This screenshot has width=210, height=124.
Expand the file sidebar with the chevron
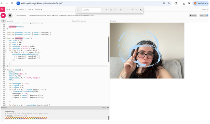[x=3, y=21]
